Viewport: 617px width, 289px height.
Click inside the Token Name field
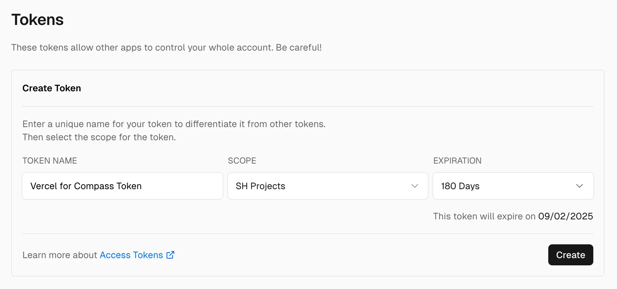pyautogui.click(x=122, y=186)
